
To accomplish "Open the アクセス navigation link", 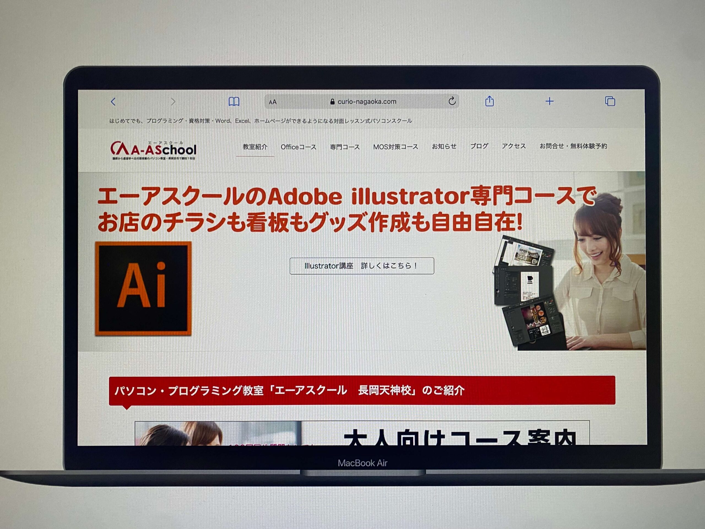I will (513, 146).
